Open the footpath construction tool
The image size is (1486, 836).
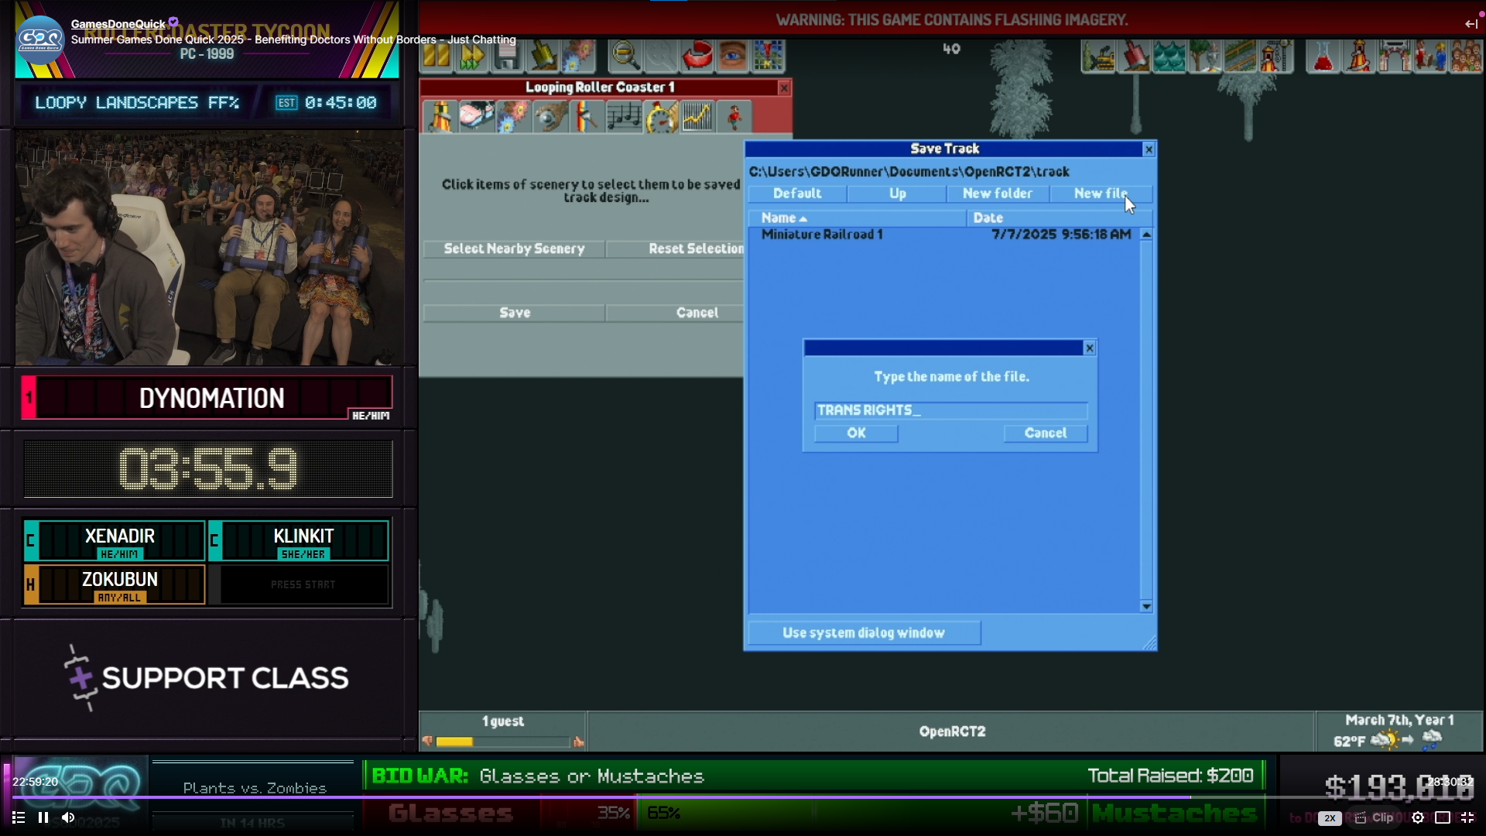pyautogui.click(x=1241, y=56)
